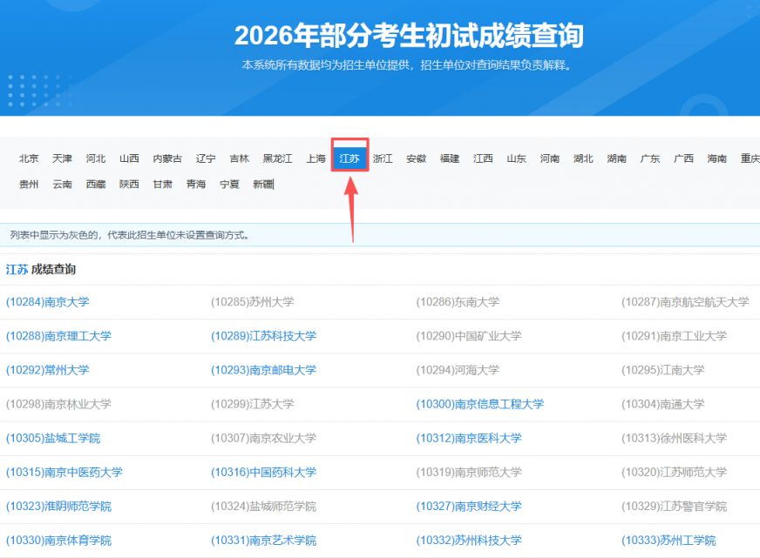This screenshot has height=558, width=760.
Task: Select the 天津 province tab
Action: pos(62,158)
